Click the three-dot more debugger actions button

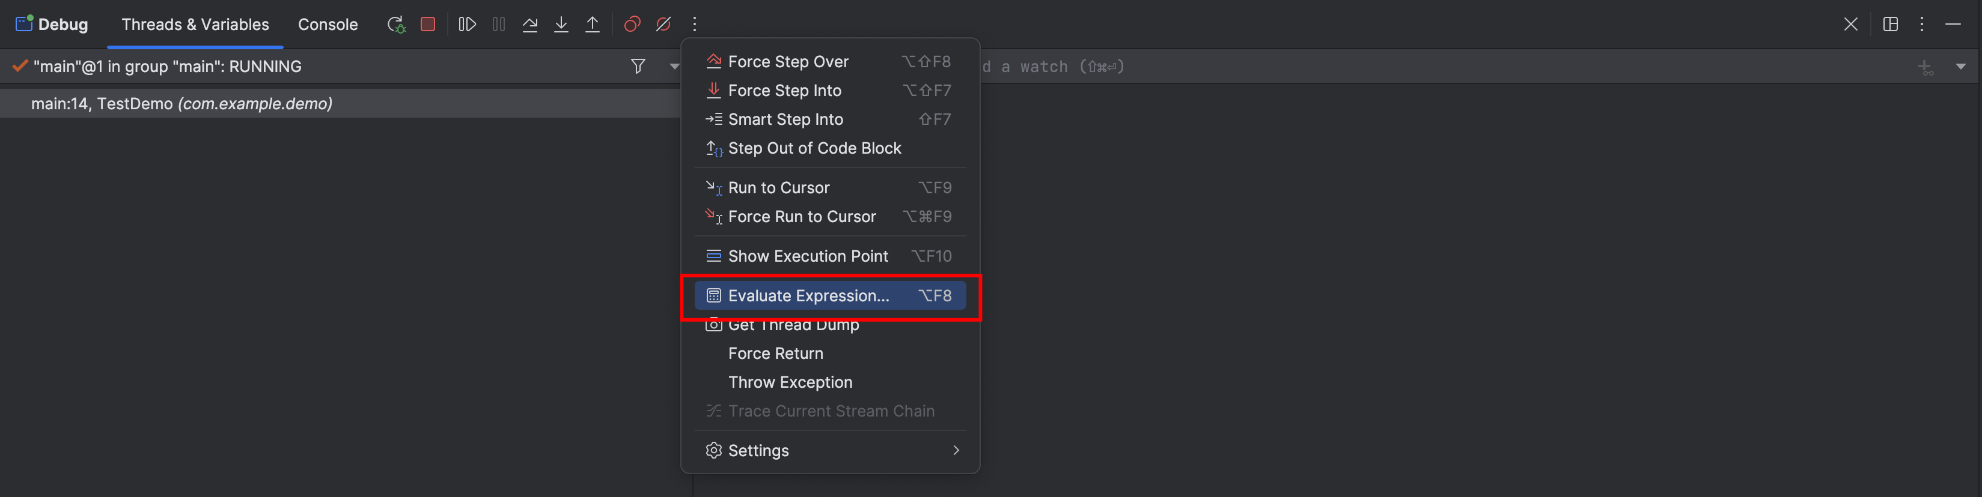[694, 25]
